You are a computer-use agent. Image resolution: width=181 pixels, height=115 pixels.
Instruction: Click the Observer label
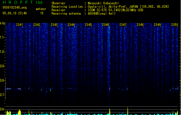tap(58, 3)
